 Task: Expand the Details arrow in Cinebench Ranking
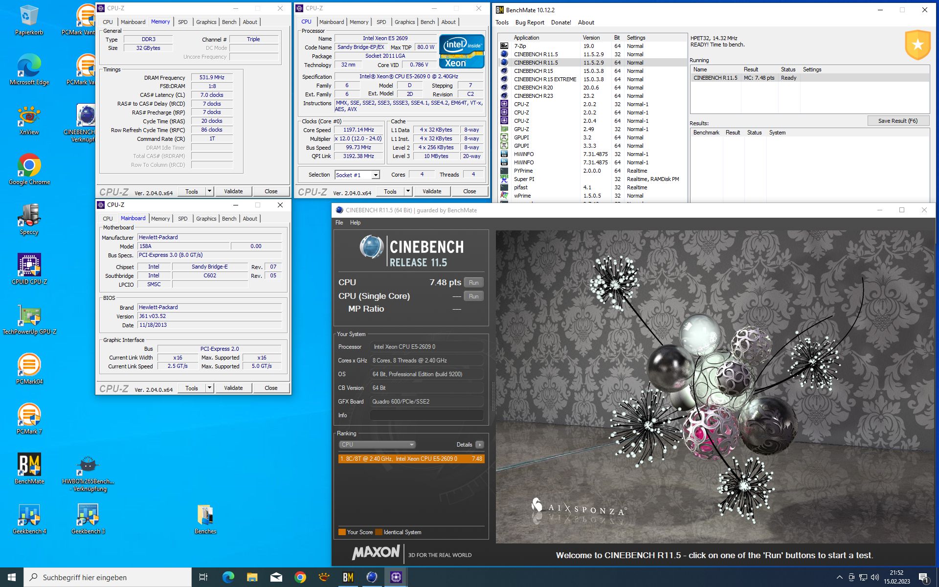coord(480,445)
